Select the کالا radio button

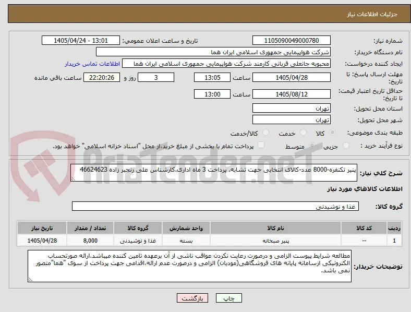[332, 133]
